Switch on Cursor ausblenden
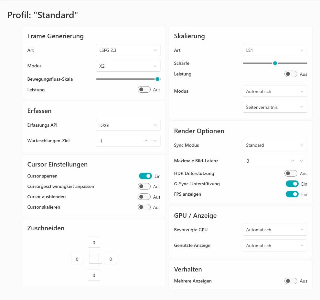Image resolution: width=320 pixels, height=300 pixels. tap(144, 197)
